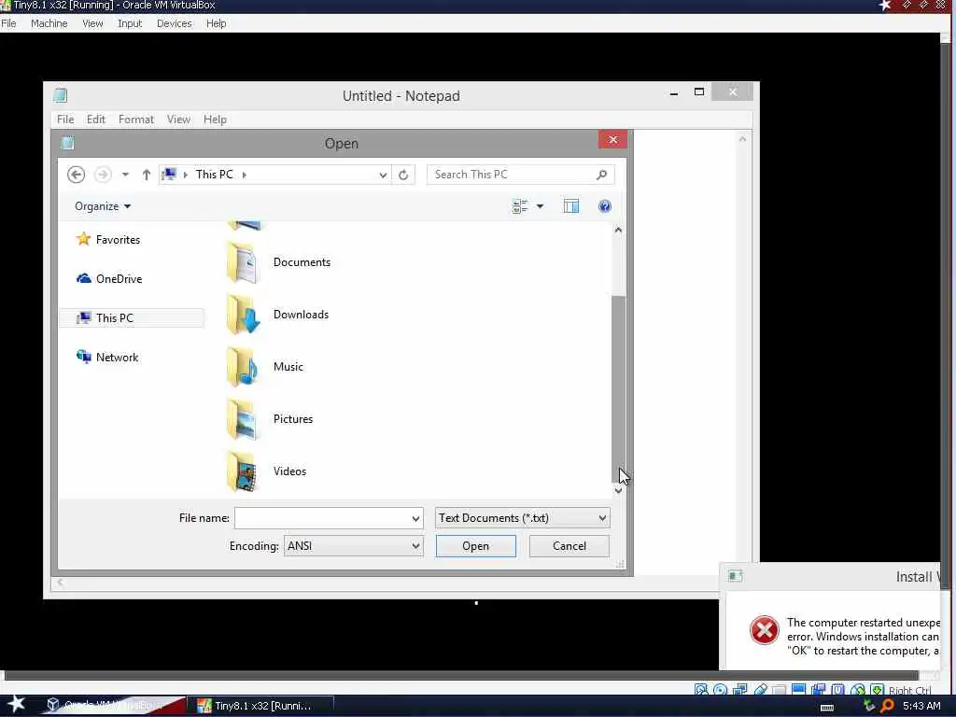Switch to Tiny8.1 x32 taskbar button
This screenshot has height=717, width=956.
coord(261,706)
